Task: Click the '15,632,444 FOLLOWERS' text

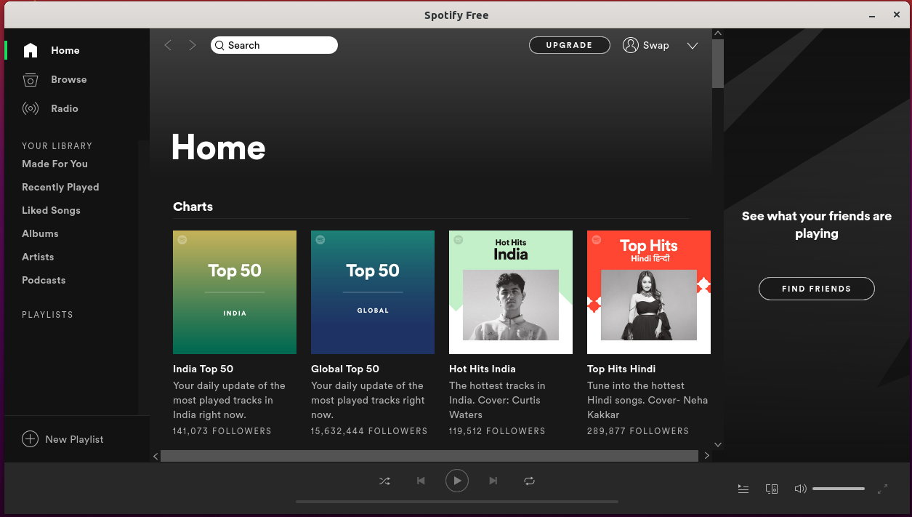Action: pyautogui.click(x=369, y=431)
